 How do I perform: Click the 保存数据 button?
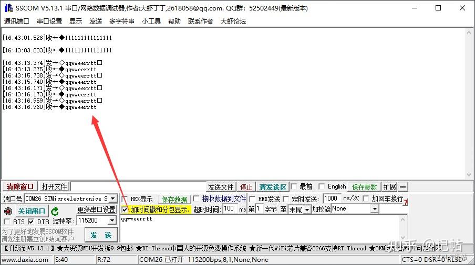coord(174,199)
